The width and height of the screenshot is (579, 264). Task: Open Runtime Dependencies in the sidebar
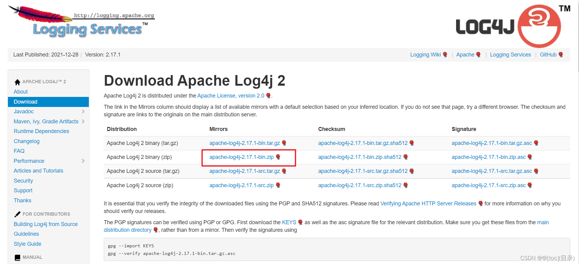[41, 131]
